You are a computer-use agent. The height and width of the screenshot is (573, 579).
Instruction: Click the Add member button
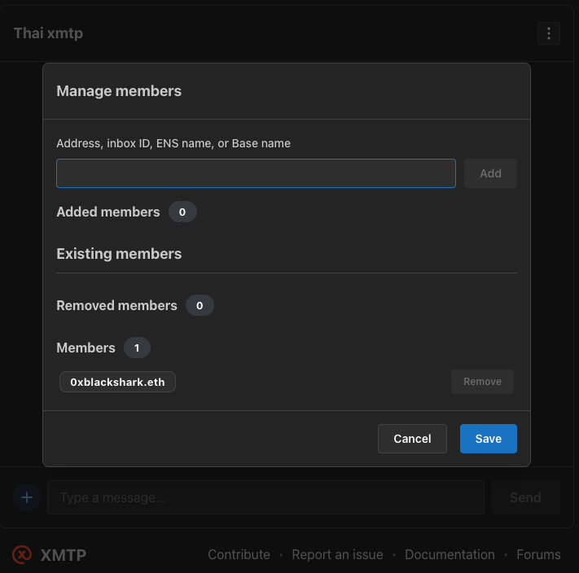pos(490,173)
